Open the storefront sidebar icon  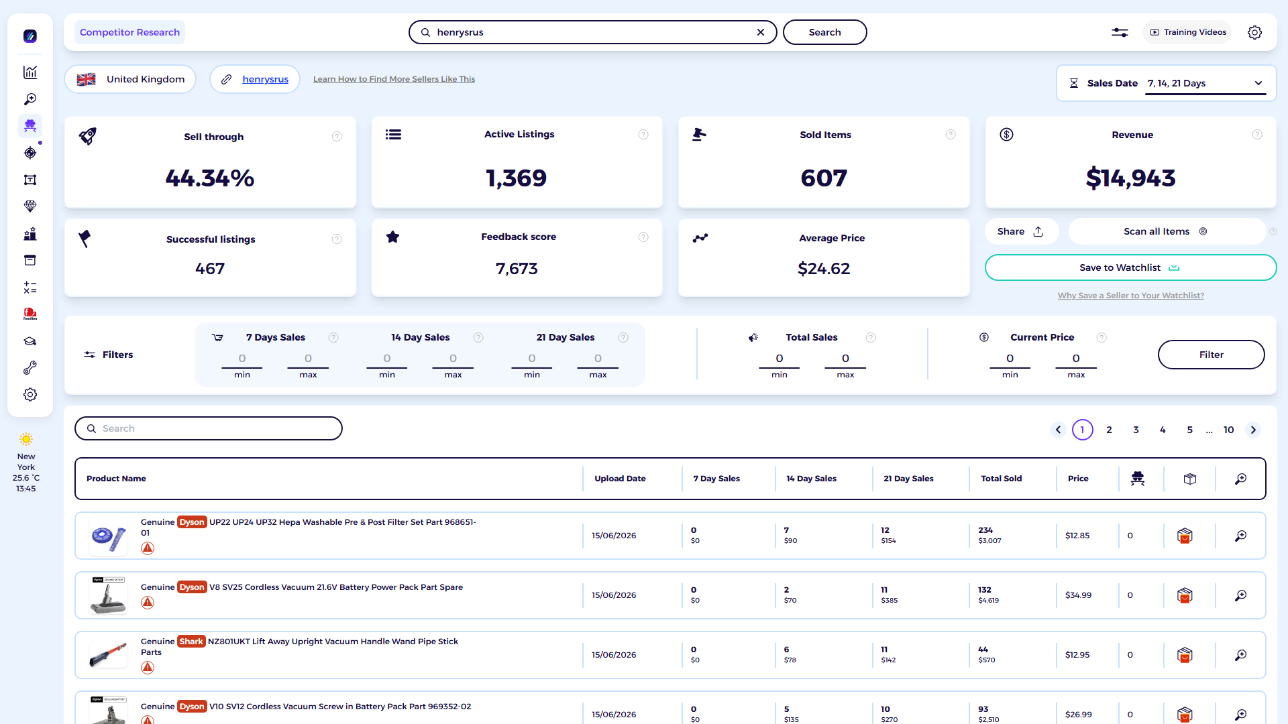click(30, 260)
